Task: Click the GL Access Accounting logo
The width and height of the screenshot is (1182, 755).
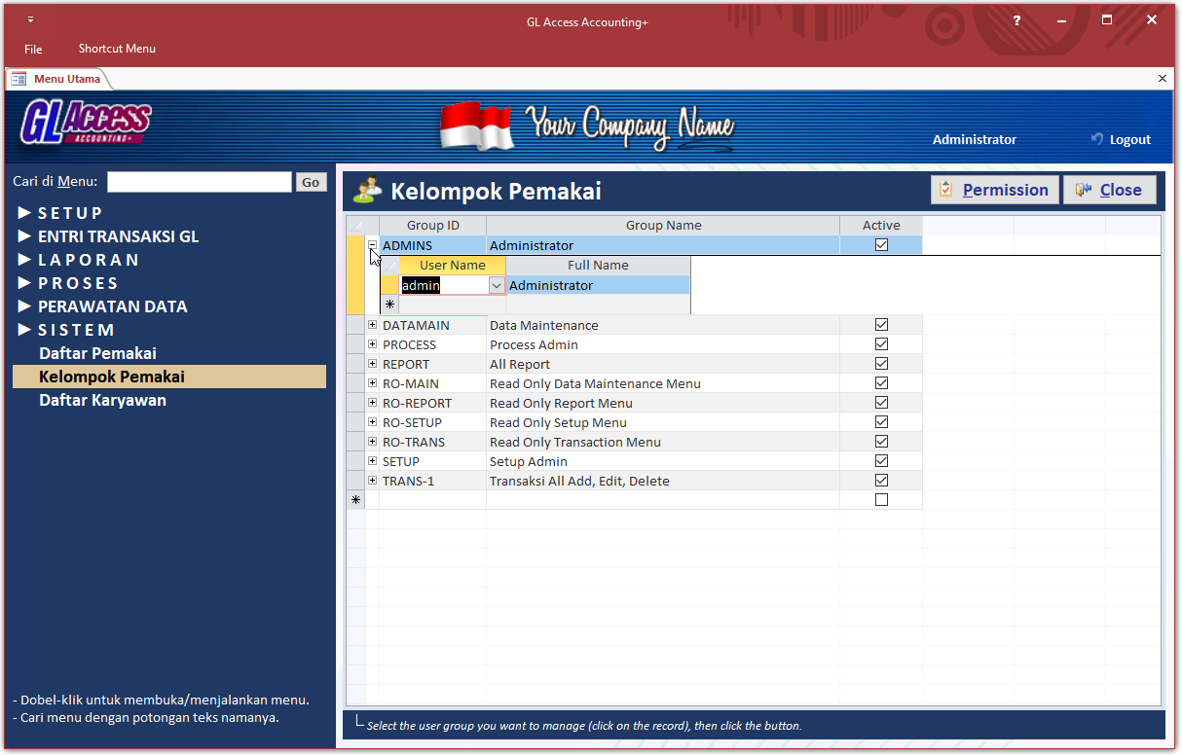Action: coord(86,123)
